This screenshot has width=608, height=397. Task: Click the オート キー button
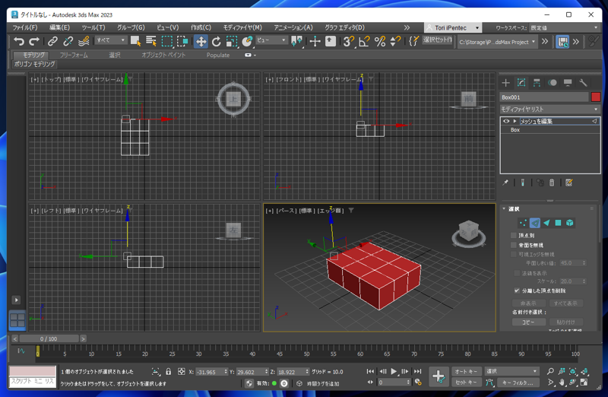click(467, 371)
